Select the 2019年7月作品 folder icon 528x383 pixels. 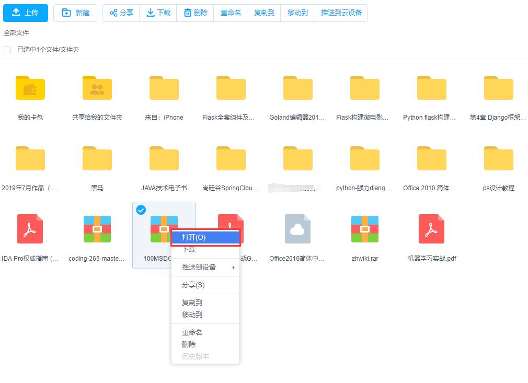pos(30,158)
